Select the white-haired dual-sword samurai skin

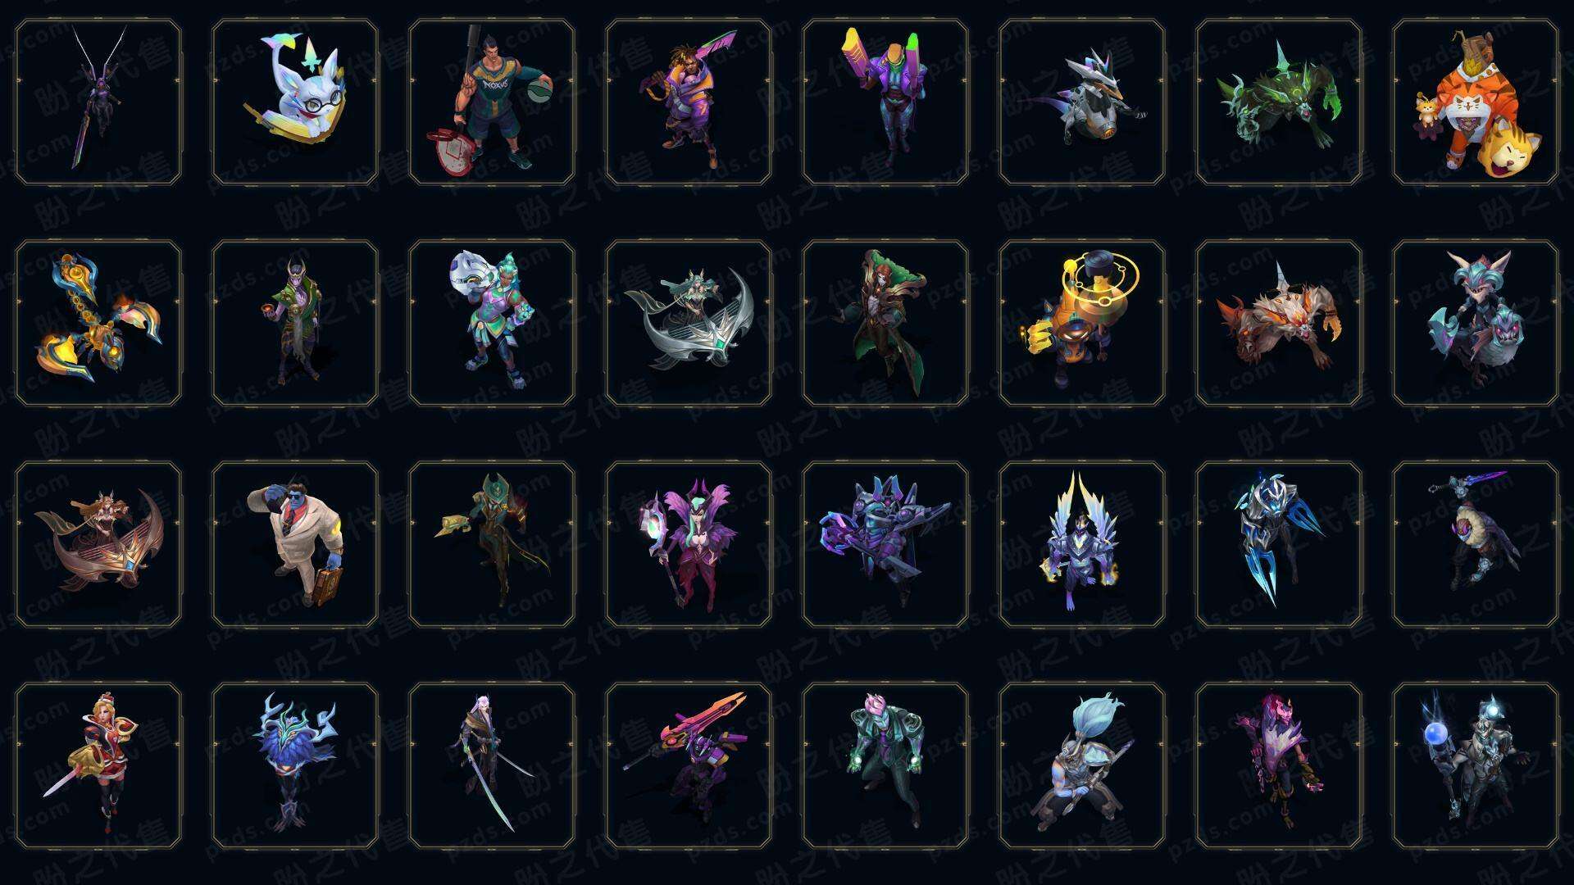[x=492, y=765]
